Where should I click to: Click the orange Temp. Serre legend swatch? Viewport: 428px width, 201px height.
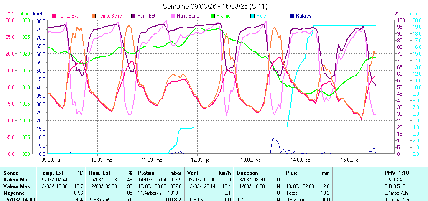94,16
